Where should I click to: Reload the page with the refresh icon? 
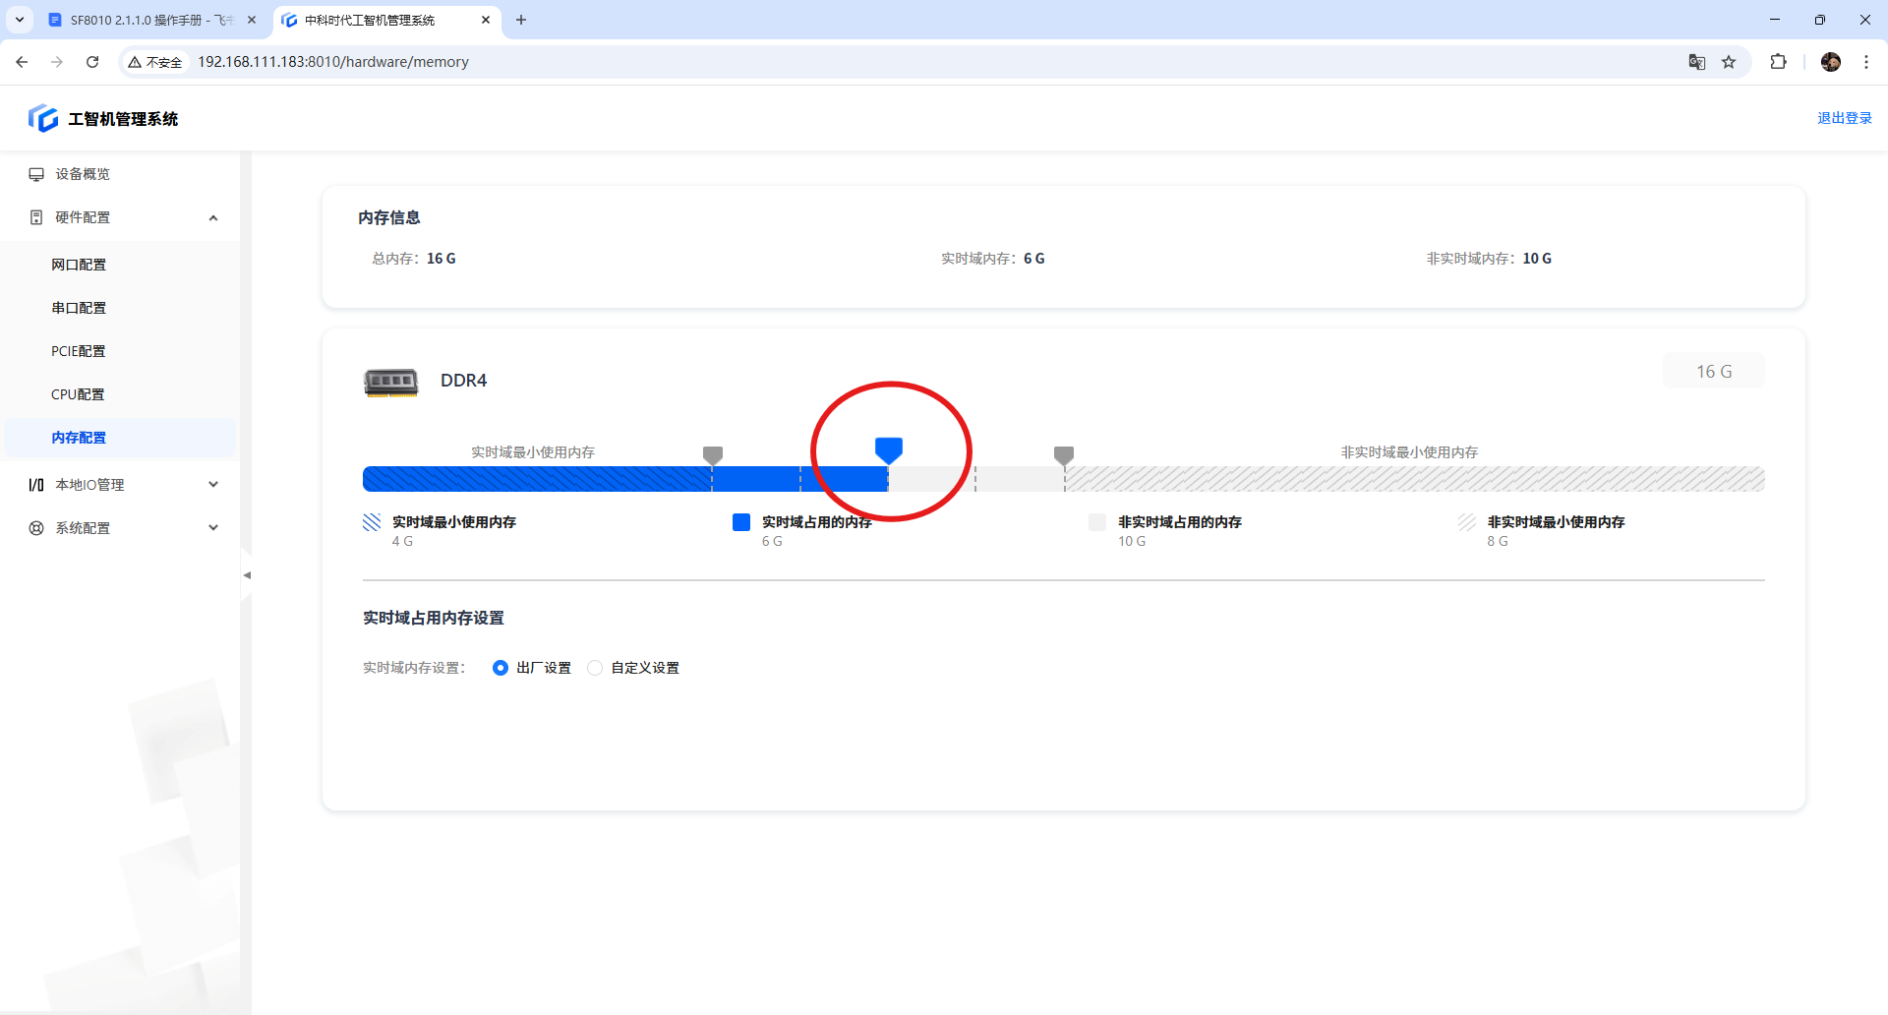pos(92,62)
